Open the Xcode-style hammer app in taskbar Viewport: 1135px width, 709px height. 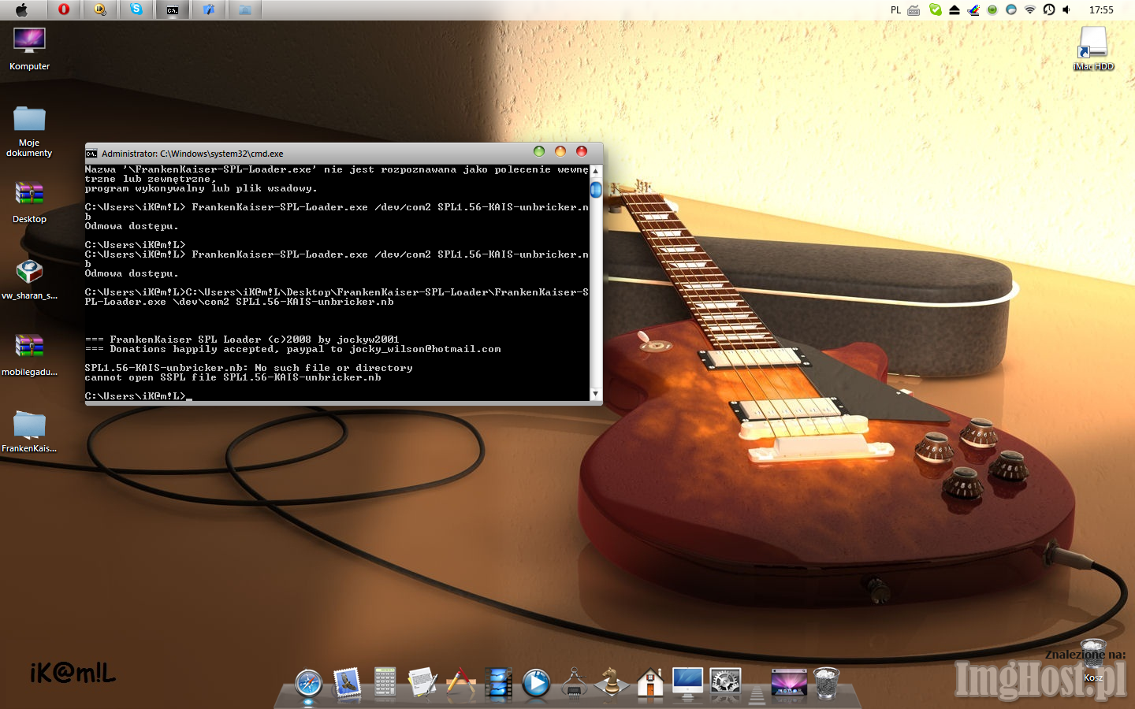pos(209,9)
